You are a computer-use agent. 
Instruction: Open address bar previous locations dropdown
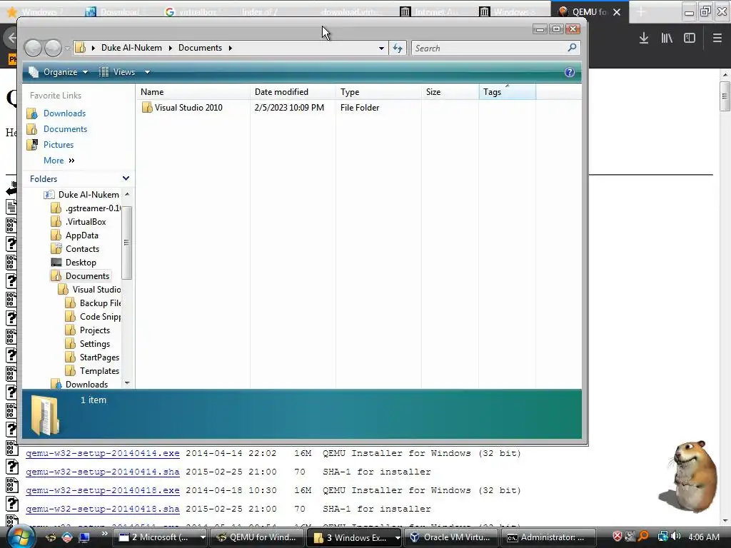pyautogui.click(x=381, y=48)
